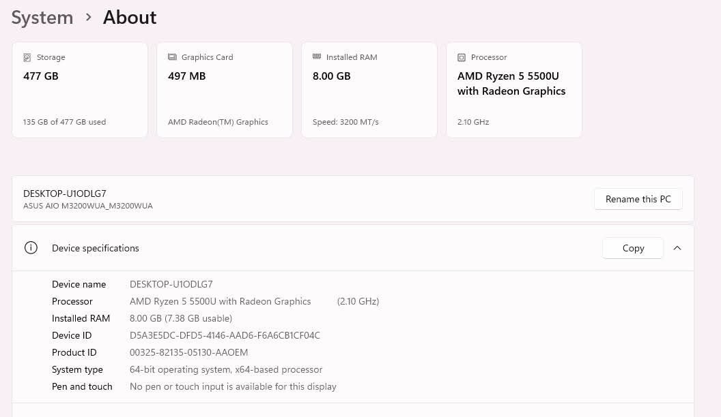Copy the device specifications
The height and width of the screenshot is (417, 721).
[x=633, y=248]
